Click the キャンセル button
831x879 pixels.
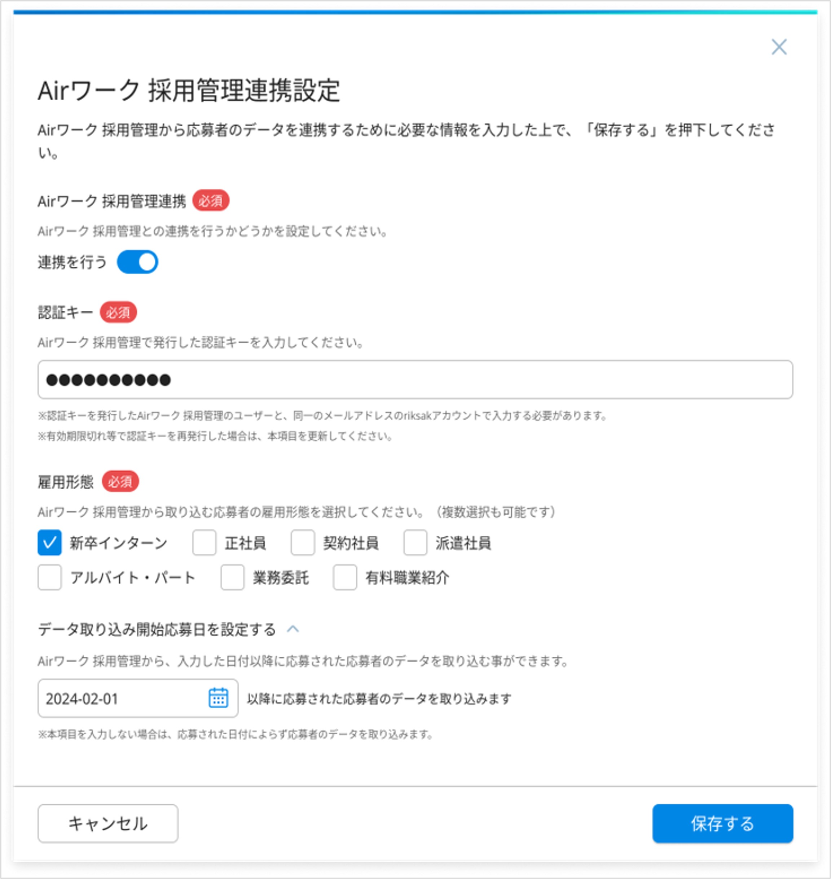tap(108, 824)
